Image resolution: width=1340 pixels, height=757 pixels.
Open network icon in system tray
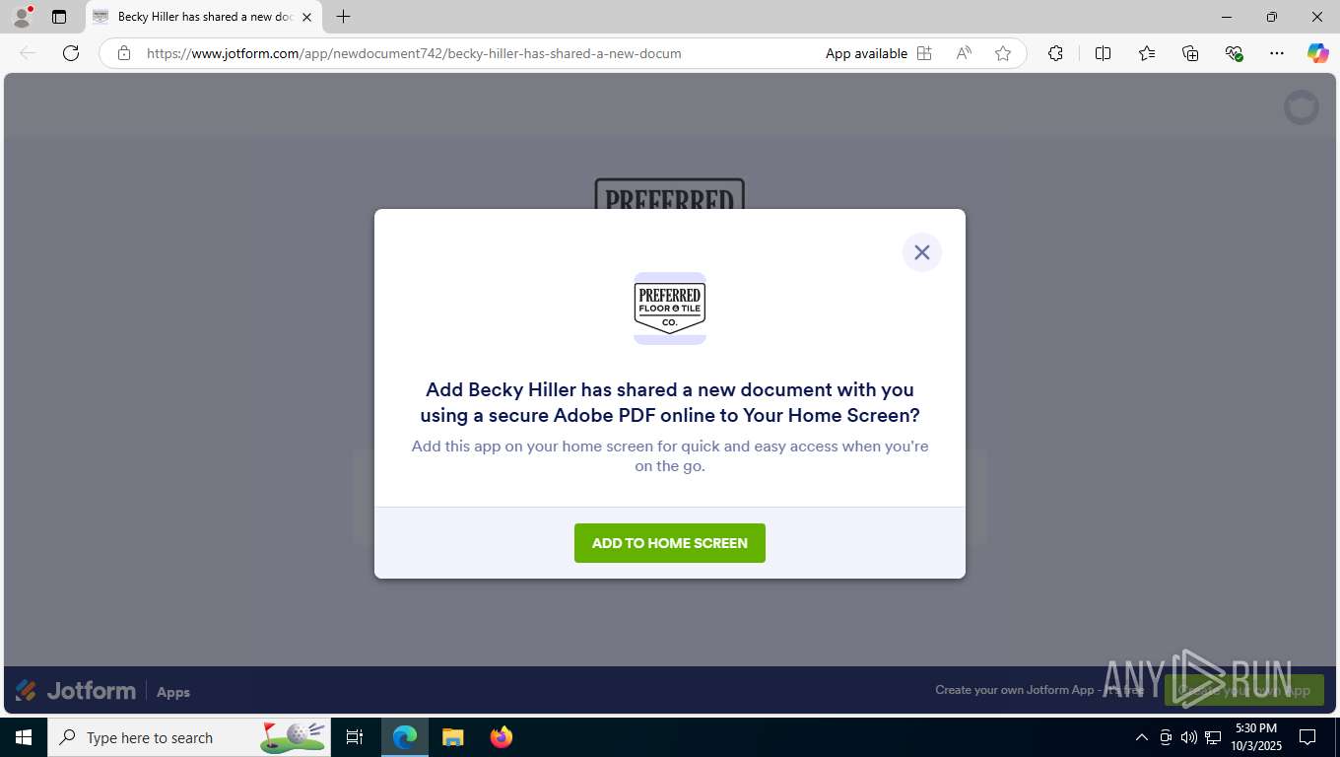(x=1213, y=737)
